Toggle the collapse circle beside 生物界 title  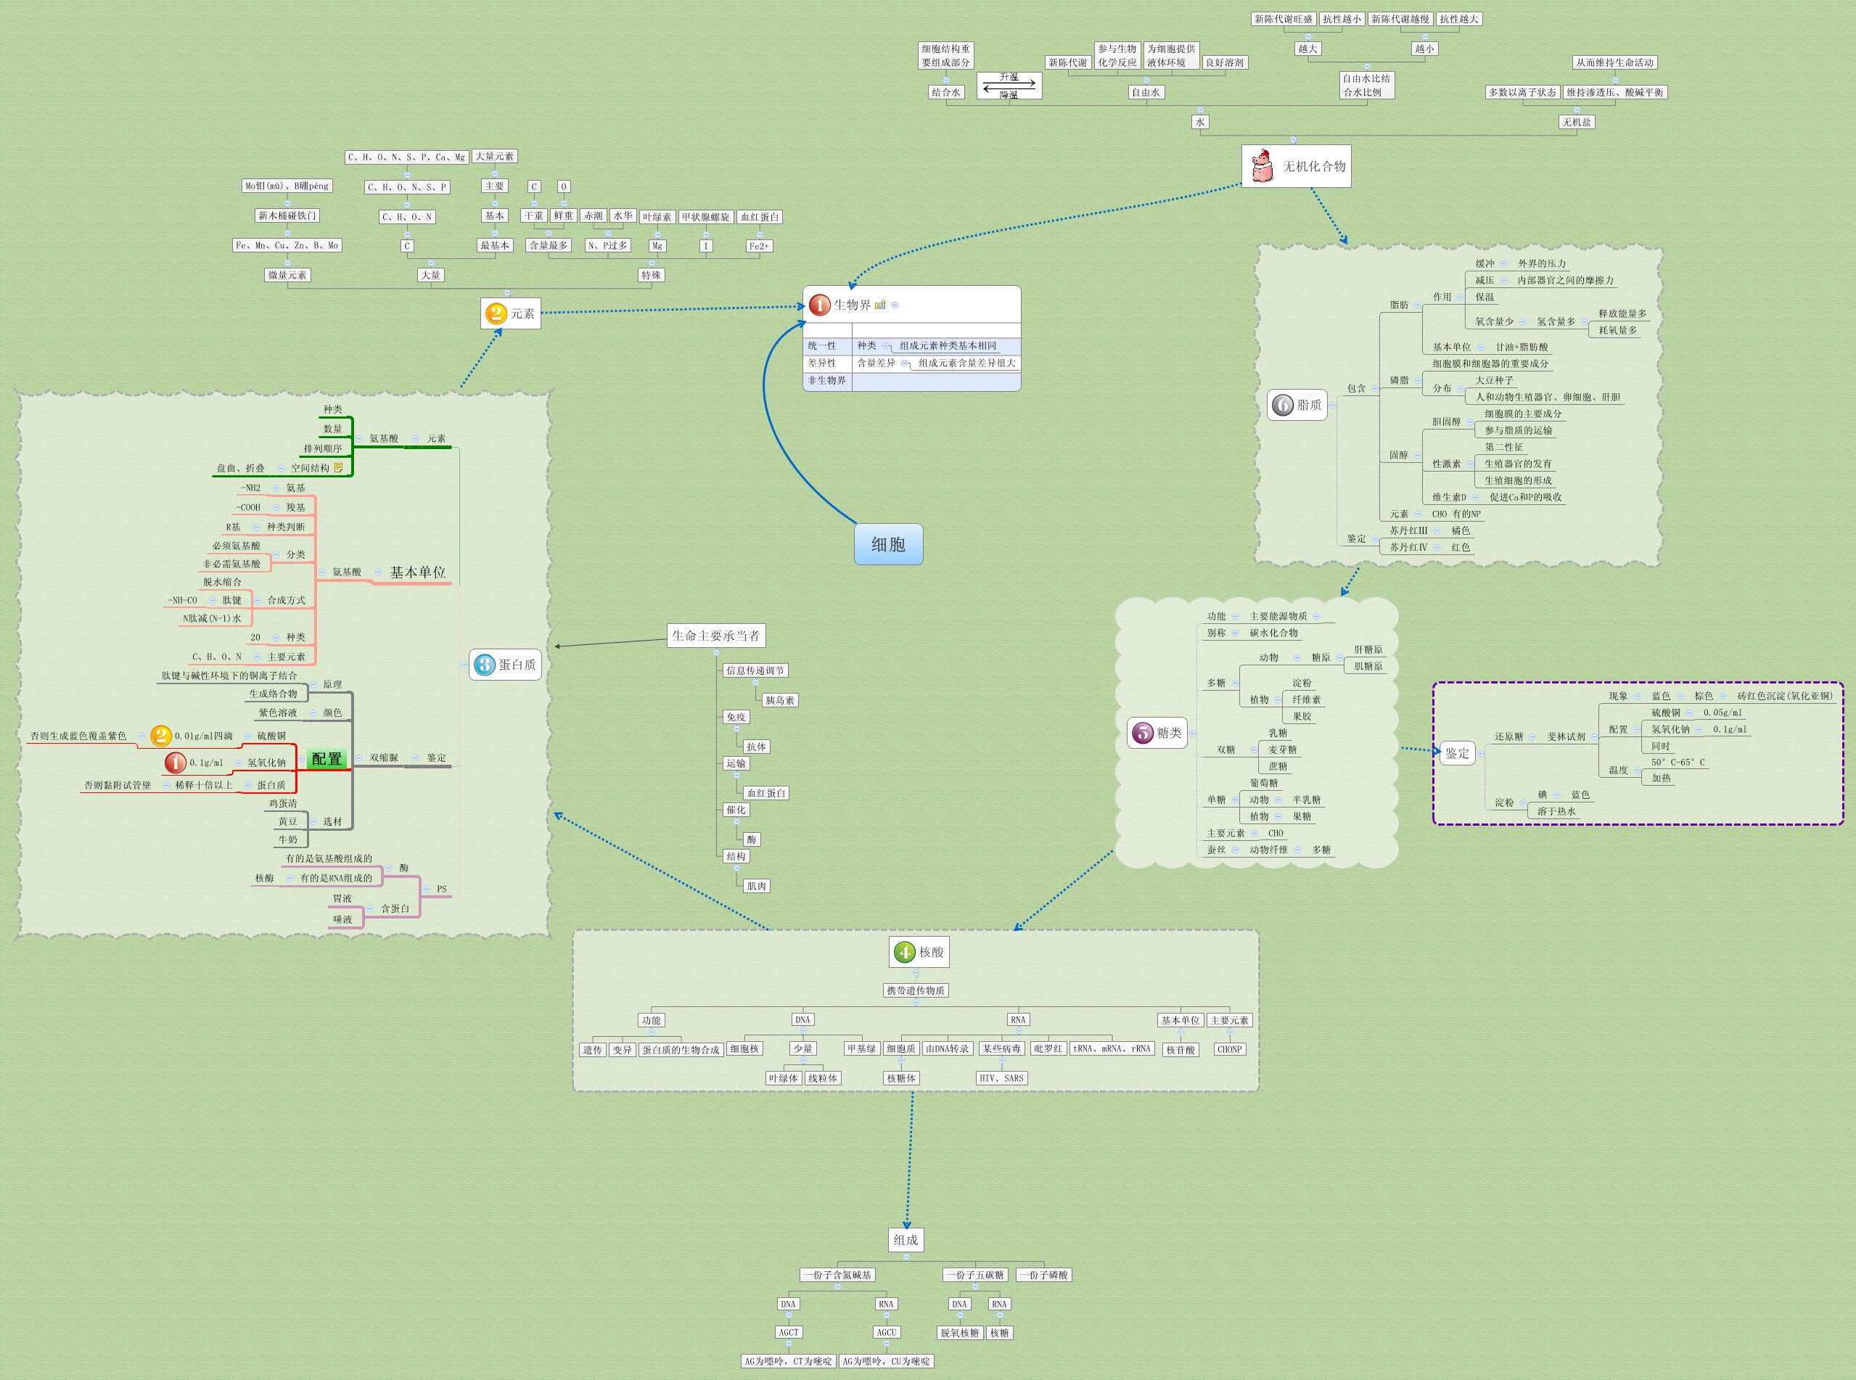point(895,305)
